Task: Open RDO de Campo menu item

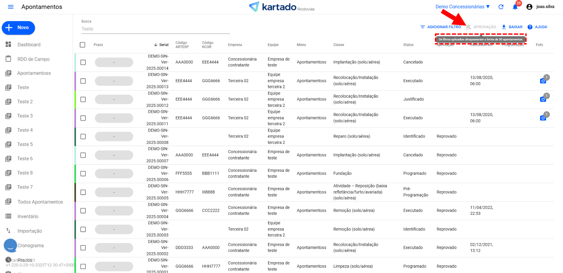Action: click(x=34, y=59)
